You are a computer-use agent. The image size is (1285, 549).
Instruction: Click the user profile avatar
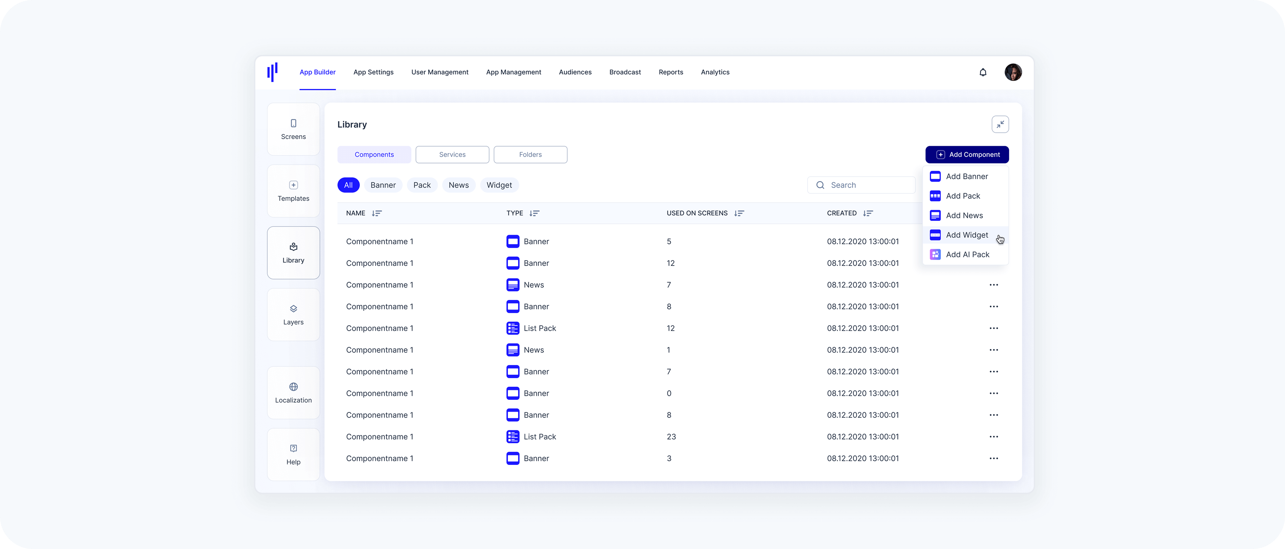[x=1012, y=72]
